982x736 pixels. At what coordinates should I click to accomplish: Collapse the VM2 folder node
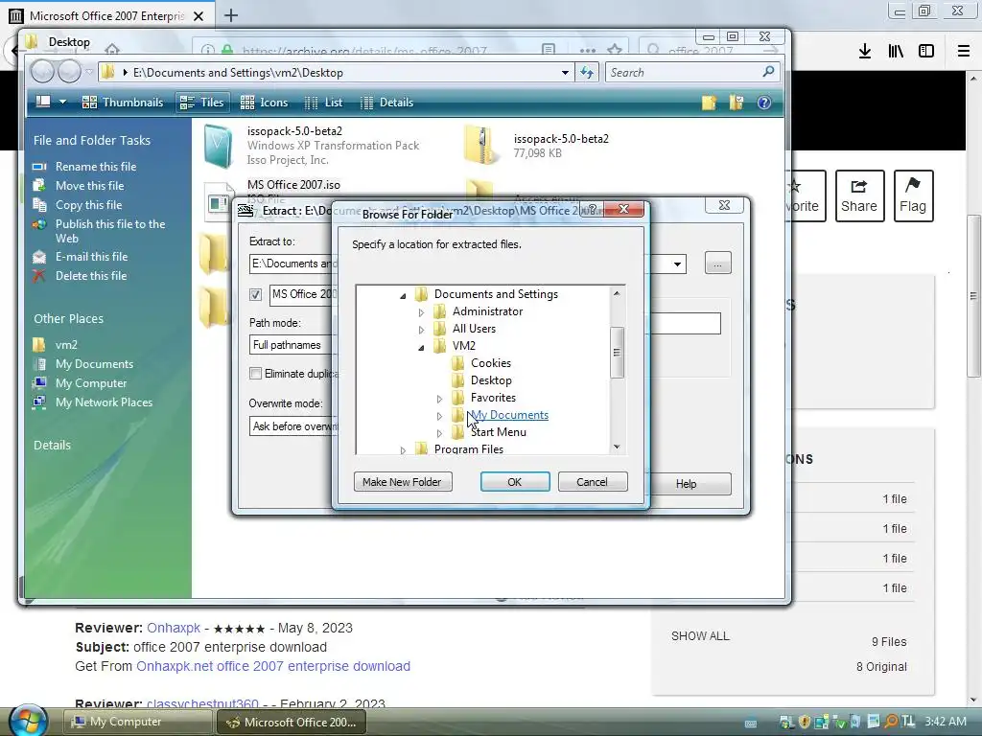(x=421, y=347)
